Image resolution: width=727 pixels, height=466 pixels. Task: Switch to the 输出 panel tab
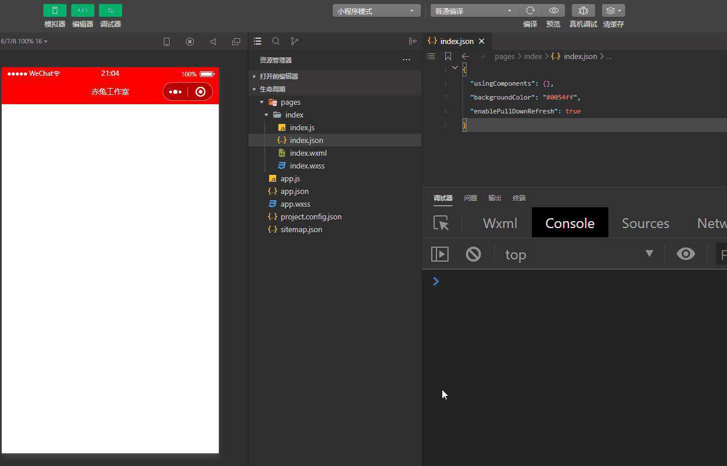(495, 198)
